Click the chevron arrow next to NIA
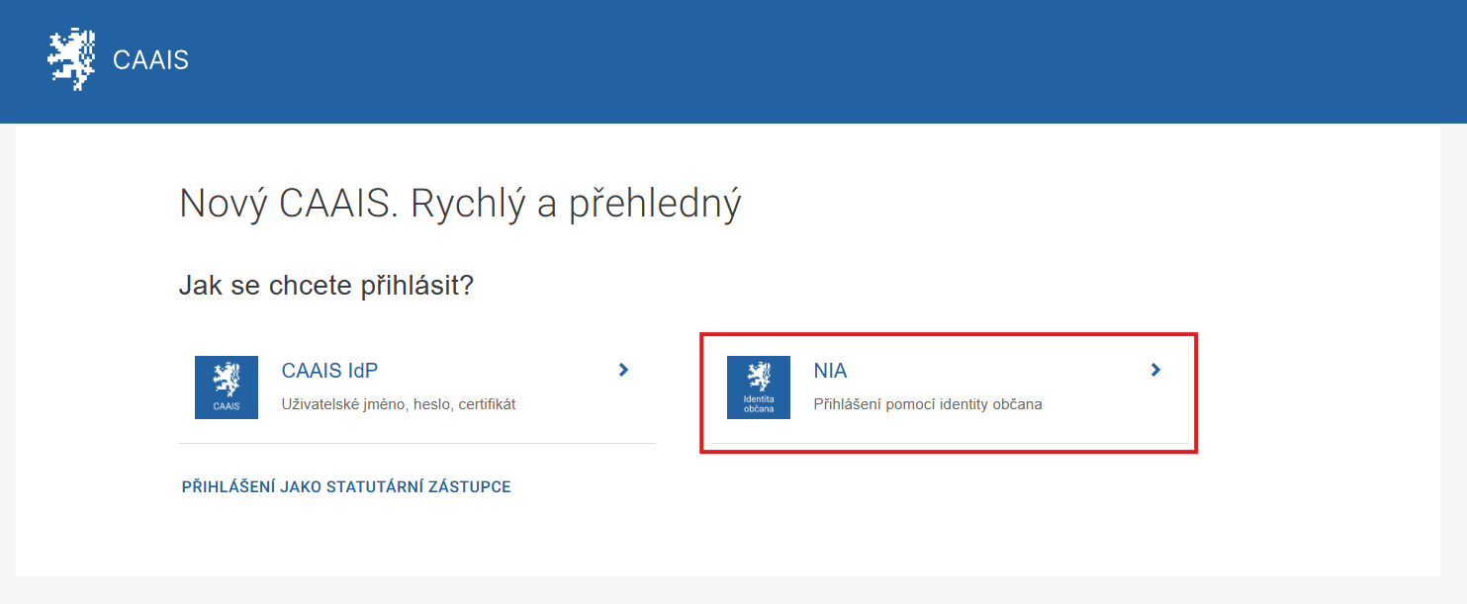Viewport: 1467px width, 604px height. point(1155,370)
